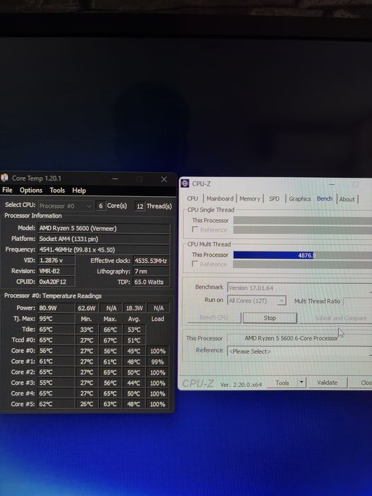Open the Options menu in Core Temp

pyautogui.click(x=30, y=190)
